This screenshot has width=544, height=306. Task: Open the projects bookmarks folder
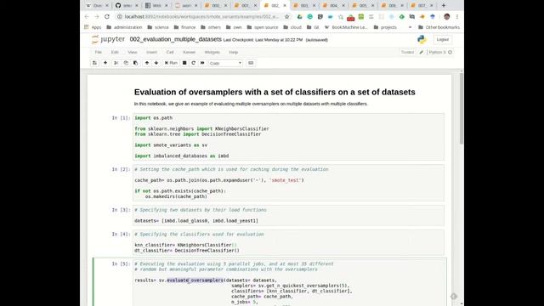[385, 27]
